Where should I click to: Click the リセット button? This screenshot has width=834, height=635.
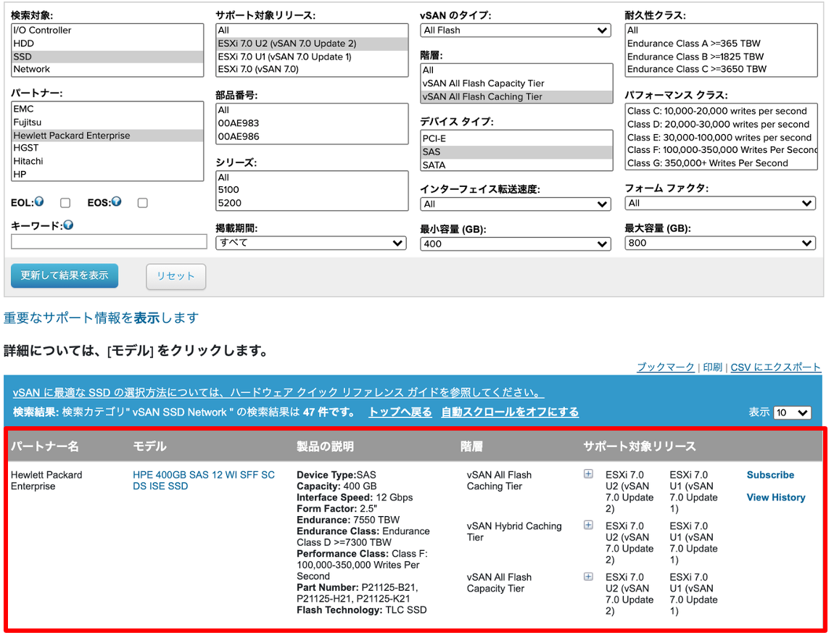(176, 276)
